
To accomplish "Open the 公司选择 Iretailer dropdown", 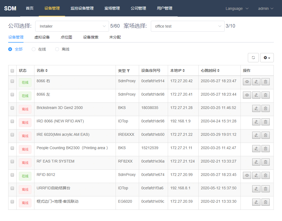I will tap(72, 26).
